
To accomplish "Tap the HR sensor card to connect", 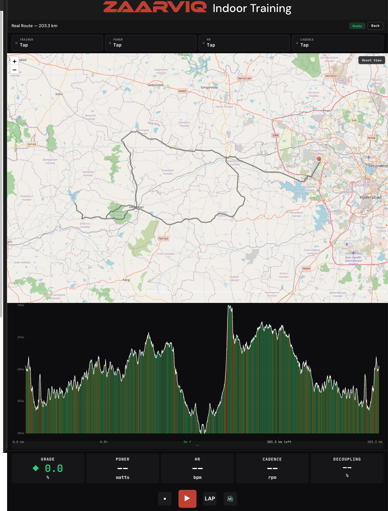I will pyautogui.click(x=244, y=43).
